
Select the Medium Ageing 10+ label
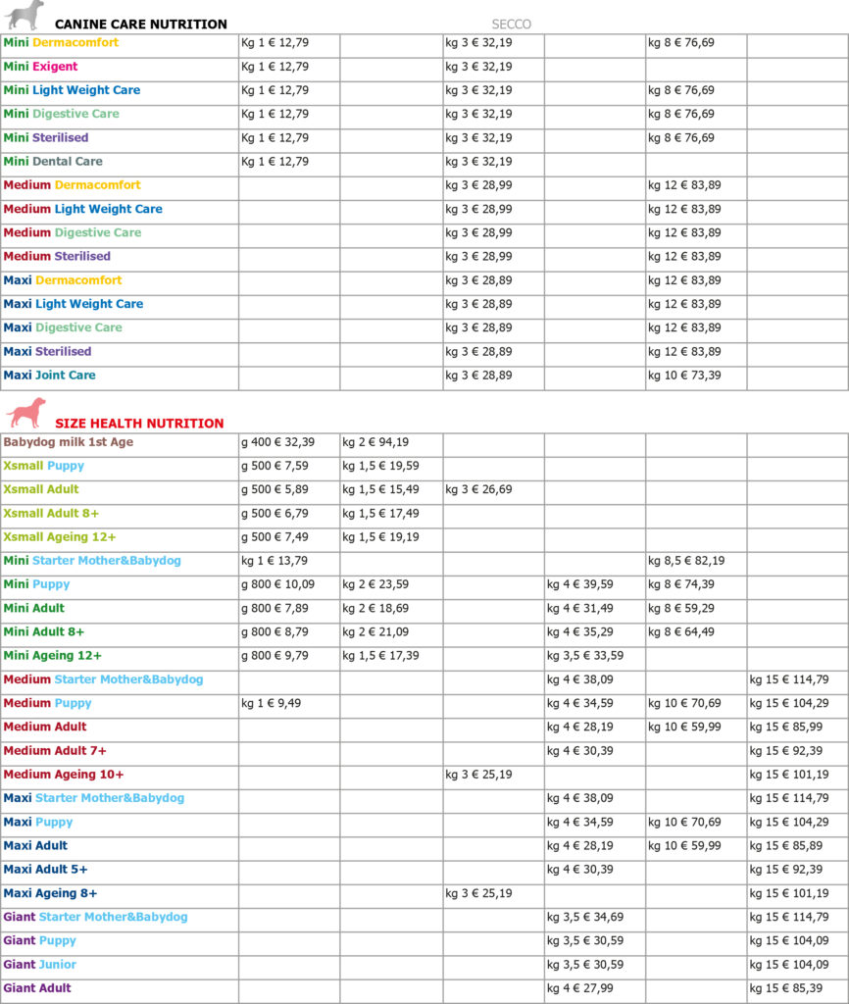64,775
